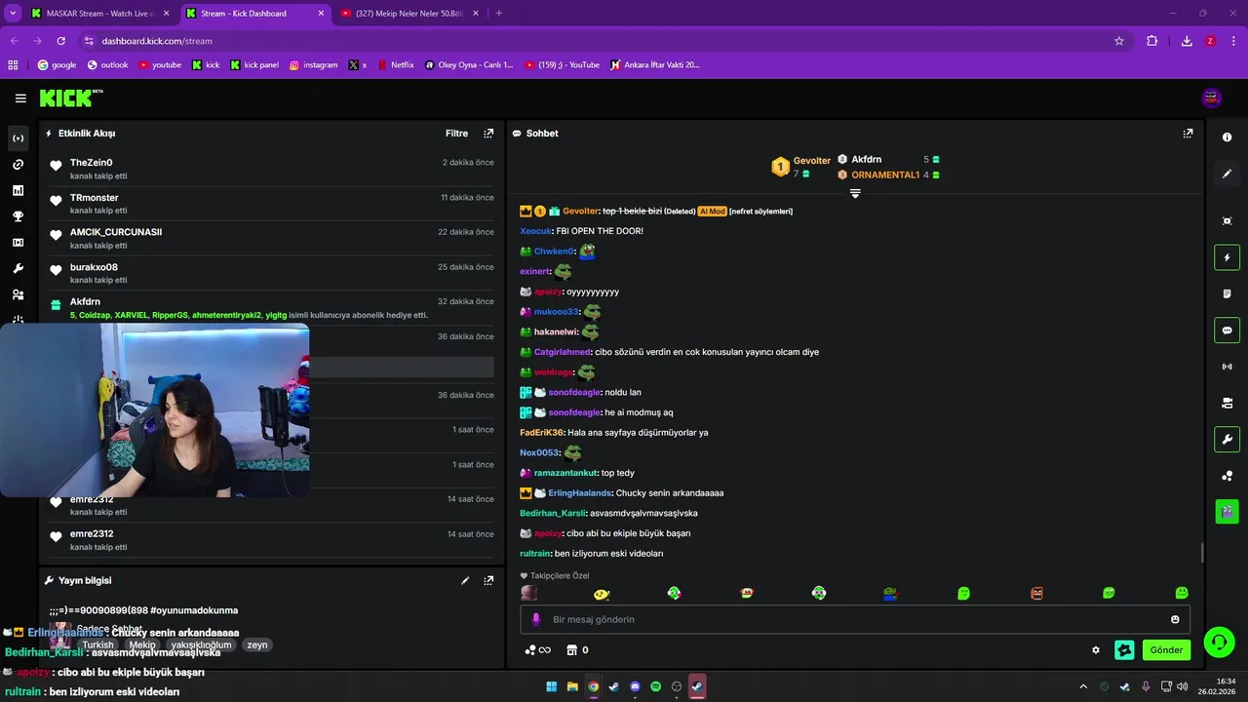Viewport: 1248px width, 702px height.
Task: Click the teal star icon beside Gönder
Action: pos(1124,650)
